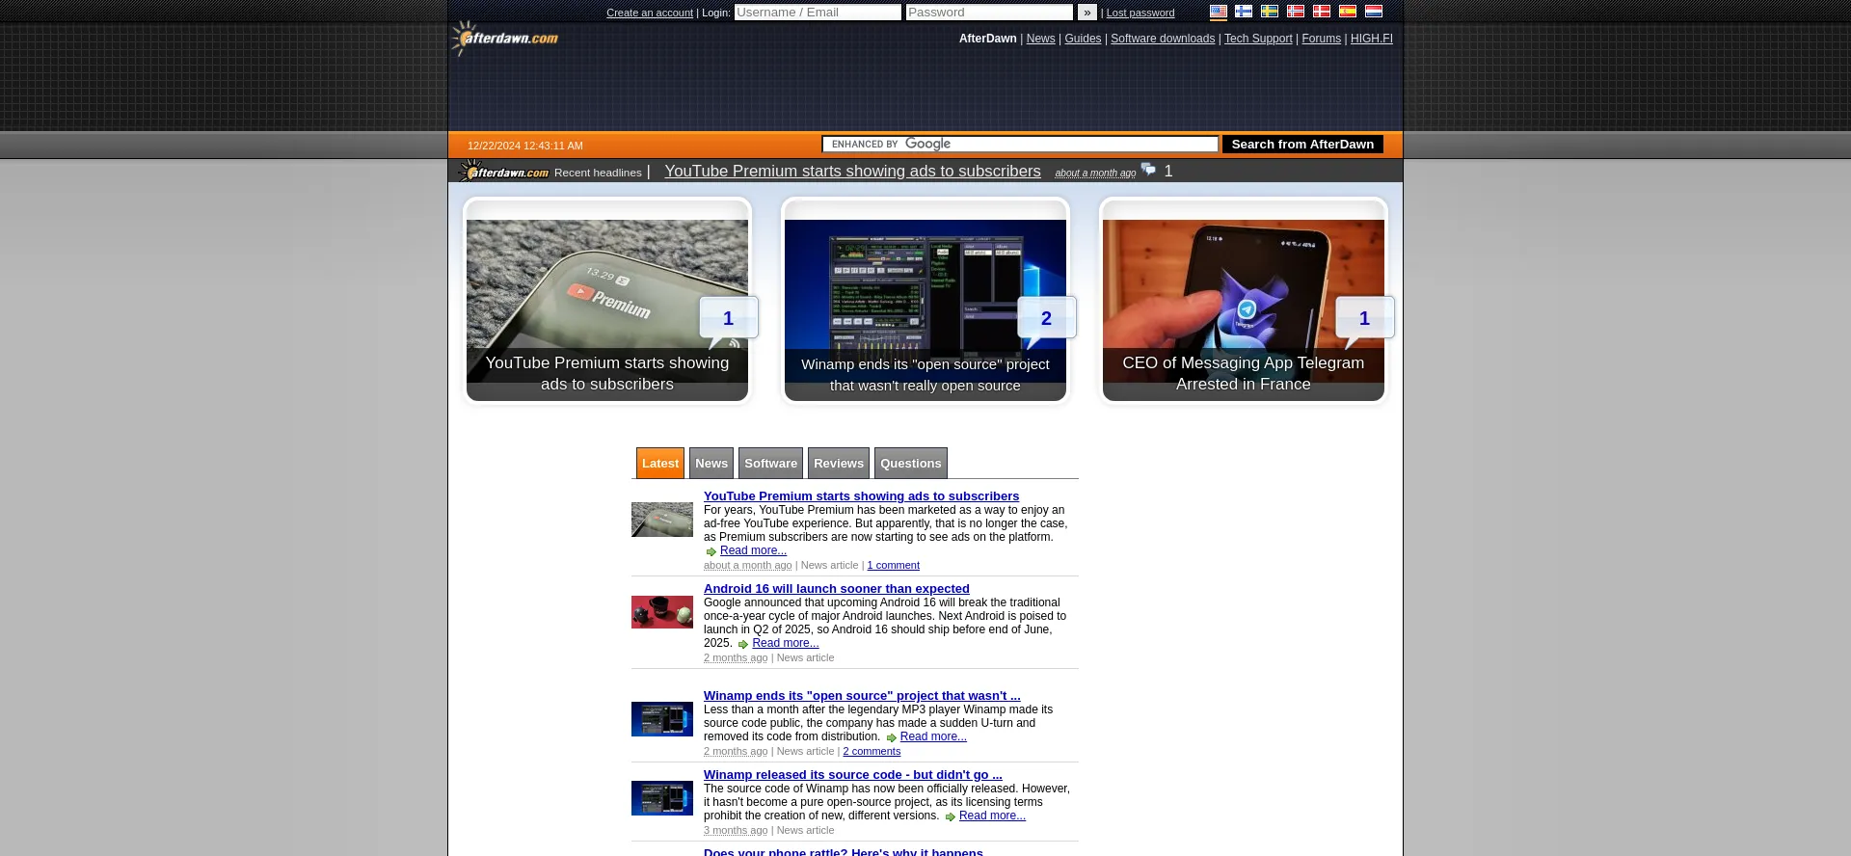
Task: Open YouTube Premium starts showing ads list headline
Action: pos(861,495)
